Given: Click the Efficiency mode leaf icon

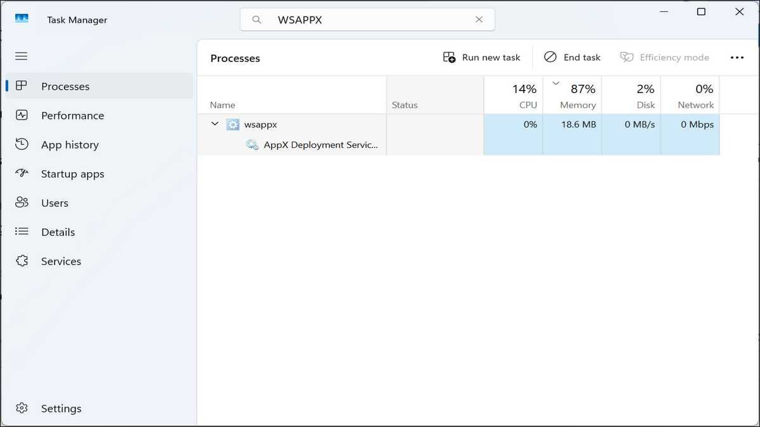Looking at the screenshot, I should [x=626, y=58].
